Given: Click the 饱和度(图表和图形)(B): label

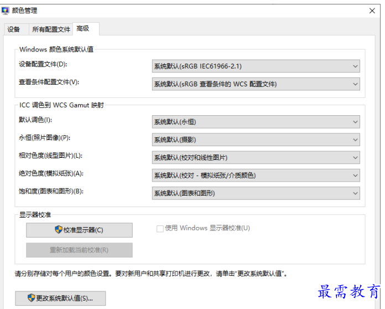Looking at the screenshot, I should point(51,191).
